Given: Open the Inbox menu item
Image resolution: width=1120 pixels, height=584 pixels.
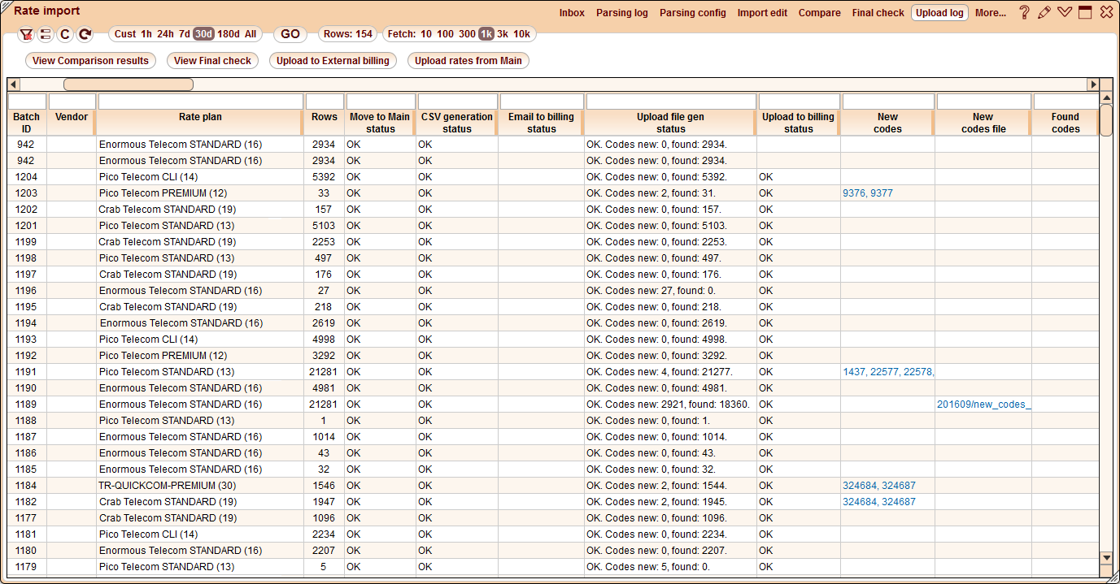Looking at the screenshot, I should point(572,13).
